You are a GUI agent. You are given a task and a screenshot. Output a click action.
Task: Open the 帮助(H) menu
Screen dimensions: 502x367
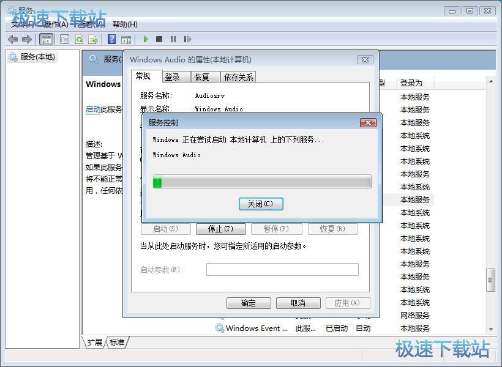click(125, 24)
